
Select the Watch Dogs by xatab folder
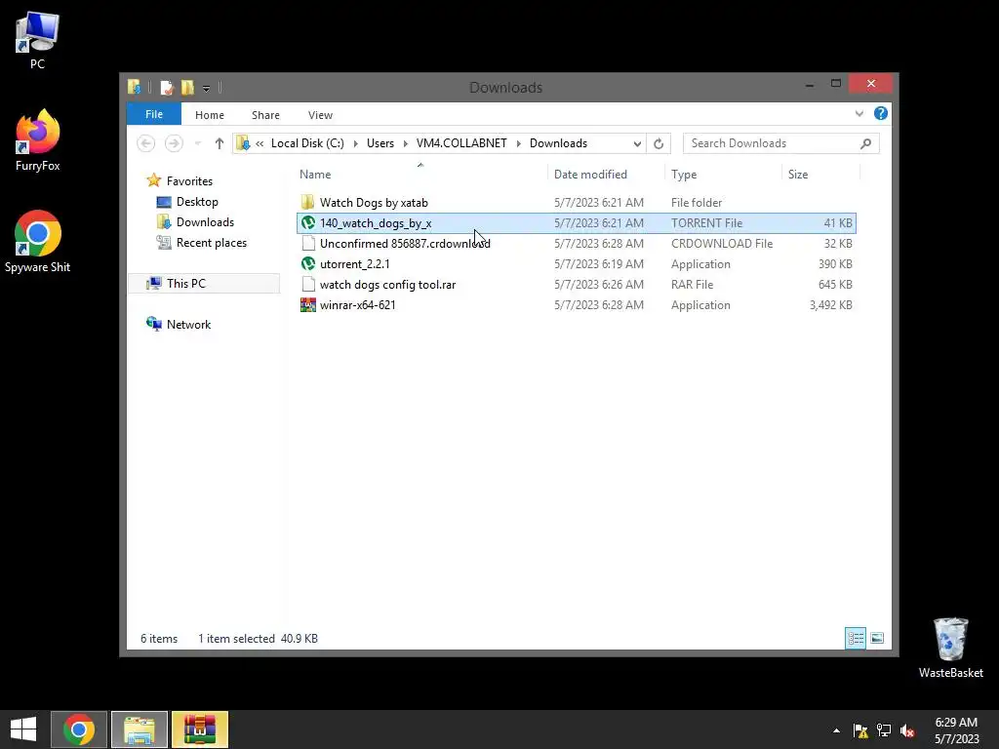coord(576,203)
